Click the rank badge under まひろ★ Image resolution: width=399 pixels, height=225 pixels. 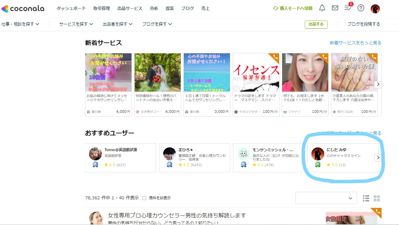click(x=169, y=164)
